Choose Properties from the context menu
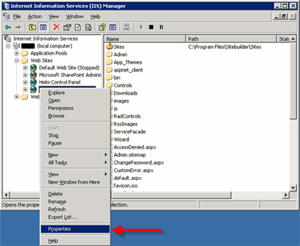Viewport: 300px width, 246px height. pyautogui.click(x=59, y=229)
